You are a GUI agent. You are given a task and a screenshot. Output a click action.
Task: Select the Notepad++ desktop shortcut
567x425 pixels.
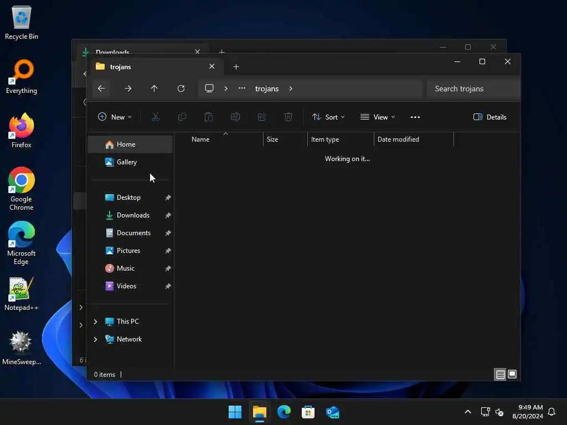point(22,293)
